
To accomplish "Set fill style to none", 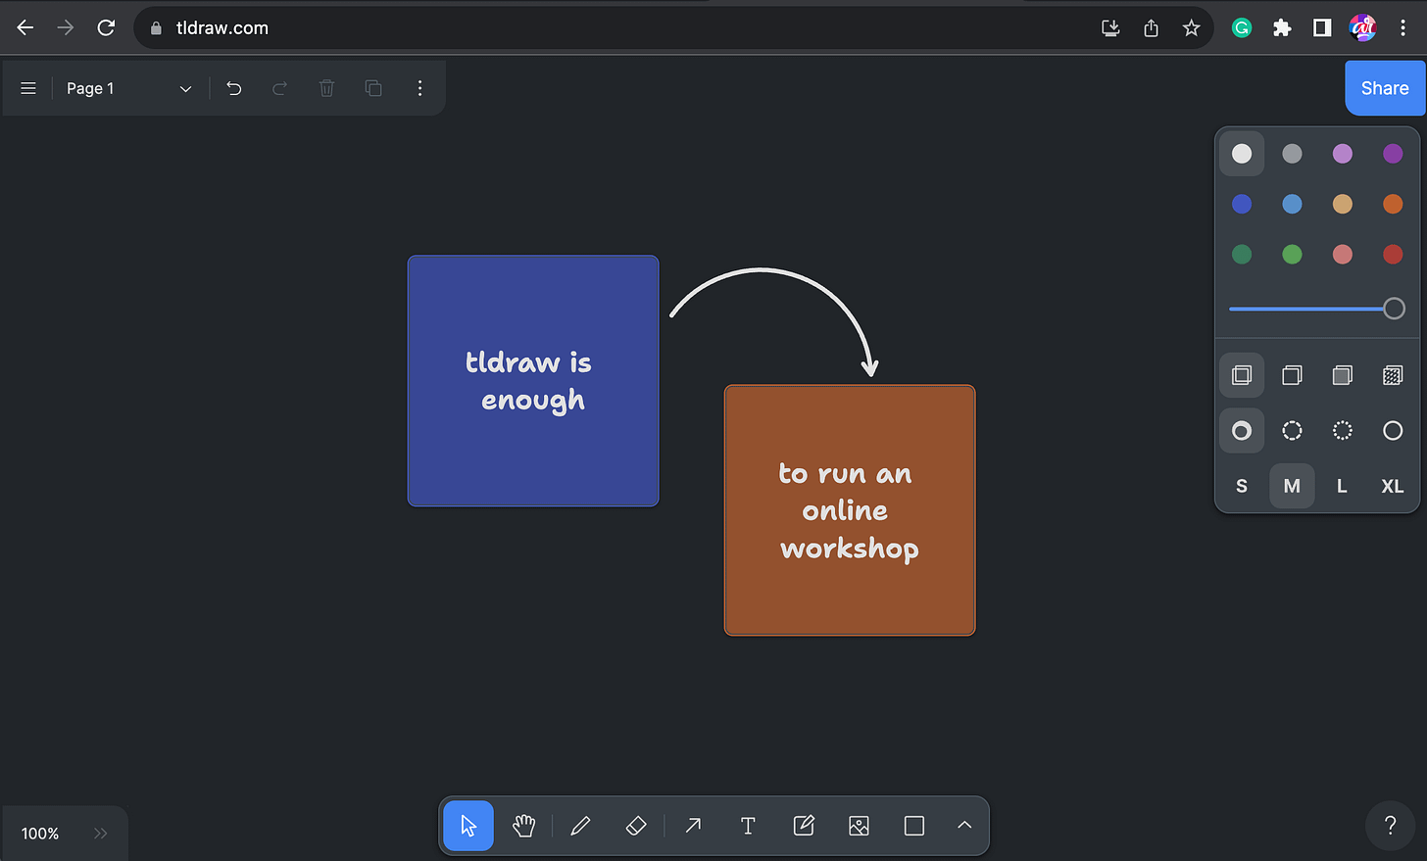I will click(x=1242, y=375).
